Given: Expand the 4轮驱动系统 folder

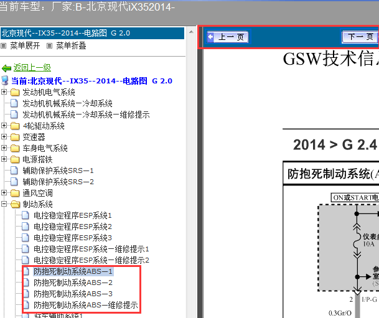Looking at the screenshot, I should point(4,126).
